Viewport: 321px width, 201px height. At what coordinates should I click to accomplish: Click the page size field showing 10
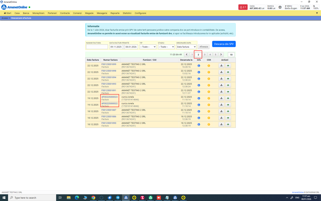coord(231,55)
